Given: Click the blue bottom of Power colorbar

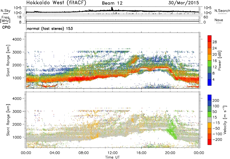Looking at the screenshot, I should pyautogui.click(x=210, y=83).
